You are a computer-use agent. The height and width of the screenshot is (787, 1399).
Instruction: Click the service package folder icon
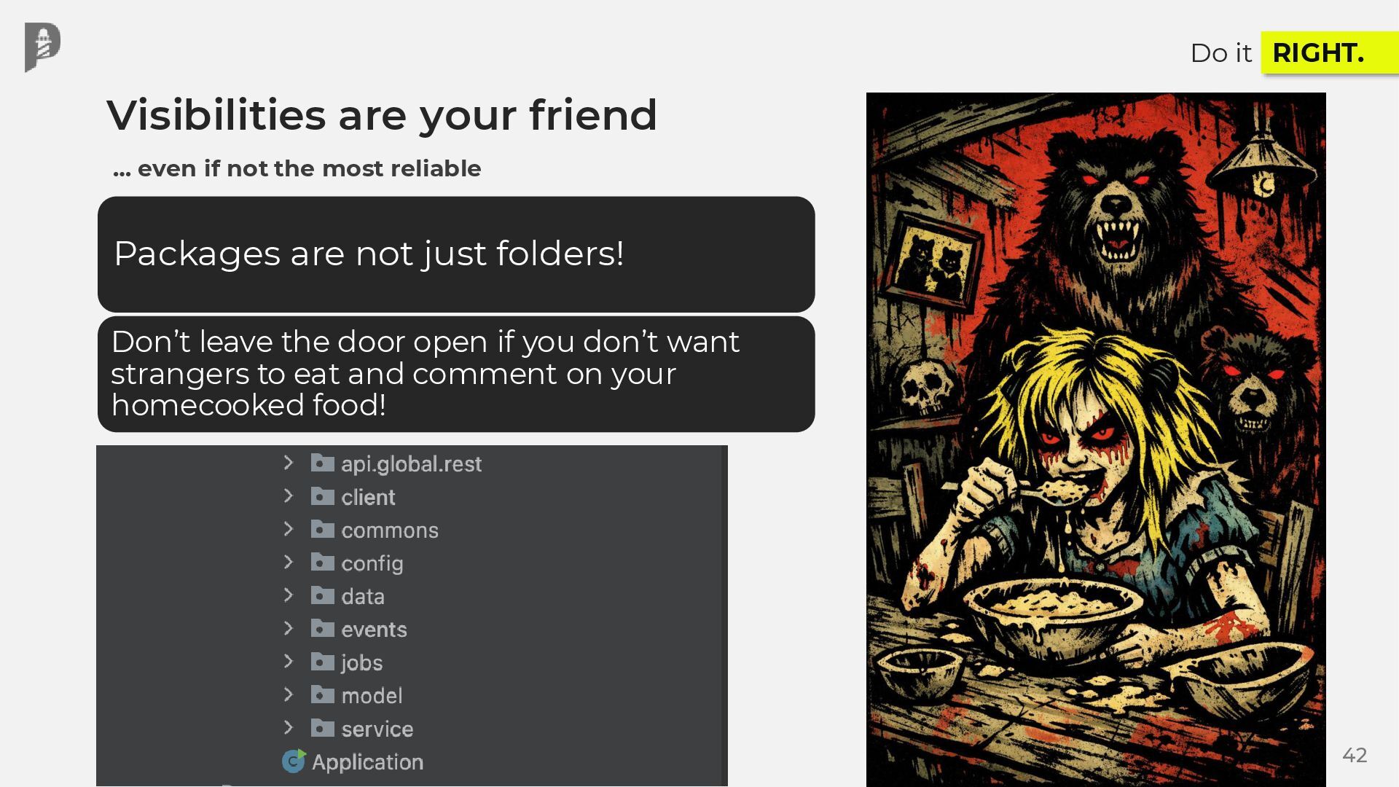[x=322, y=729]
